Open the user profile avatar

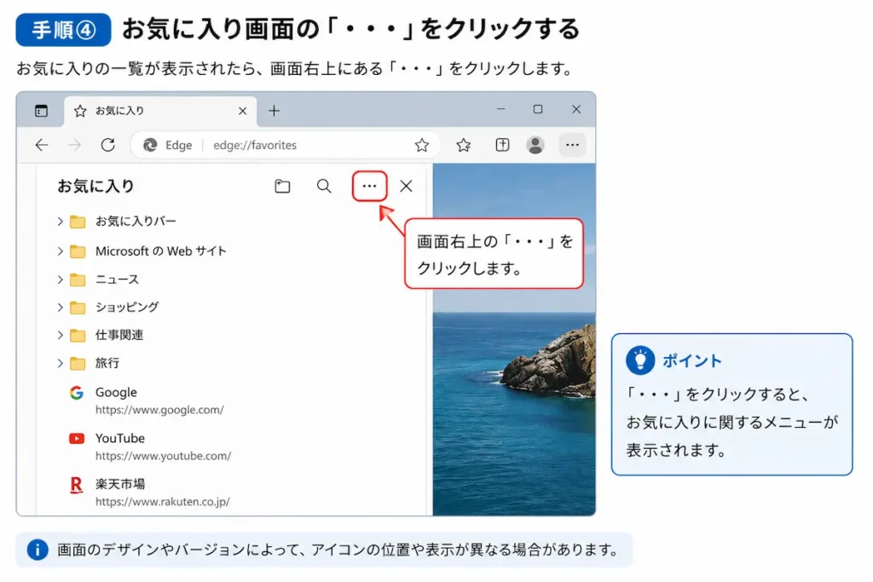[x=535, y=145]
